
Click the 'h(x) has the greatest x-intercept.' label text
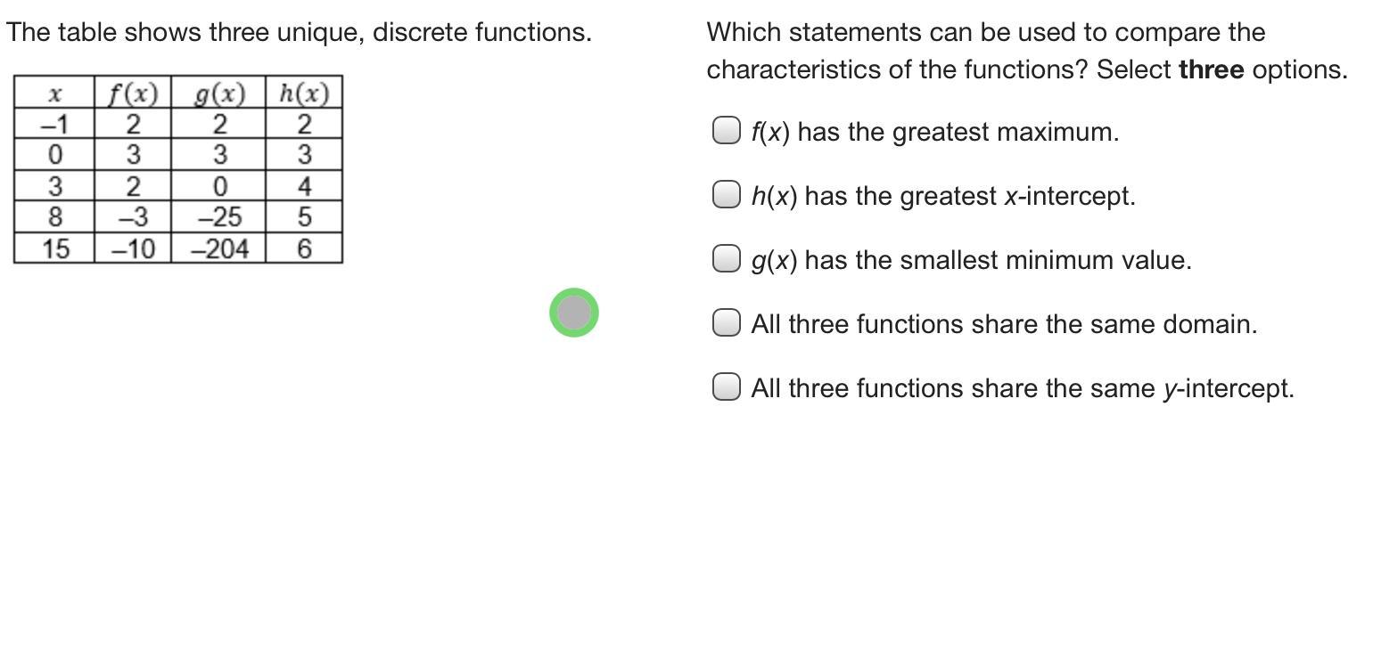[x=942, y=196]
